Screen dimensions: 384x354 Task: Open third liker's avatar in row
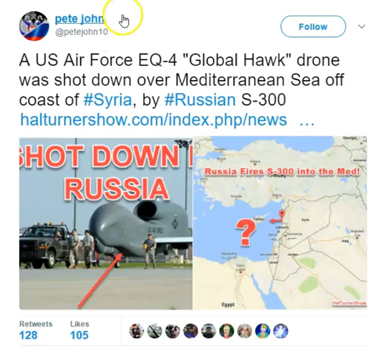coord(173,331)
